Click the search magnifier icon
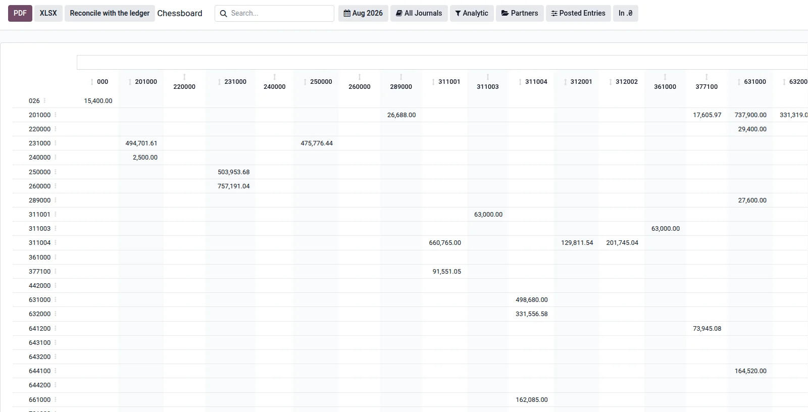Image resolution: width=808 pixels, height=412 pixels. click(x=223, y=14)
